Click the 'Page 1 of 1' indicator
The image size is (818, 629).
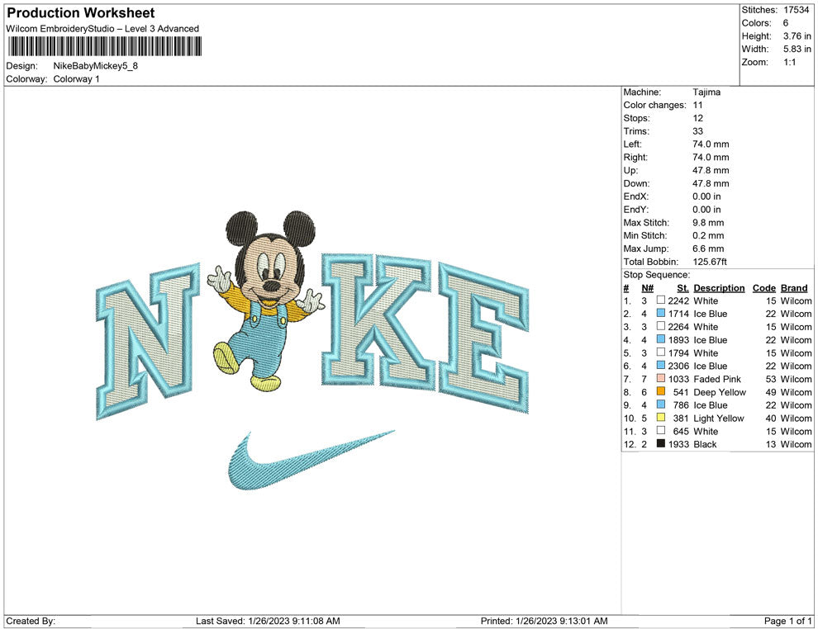(787, 621)
